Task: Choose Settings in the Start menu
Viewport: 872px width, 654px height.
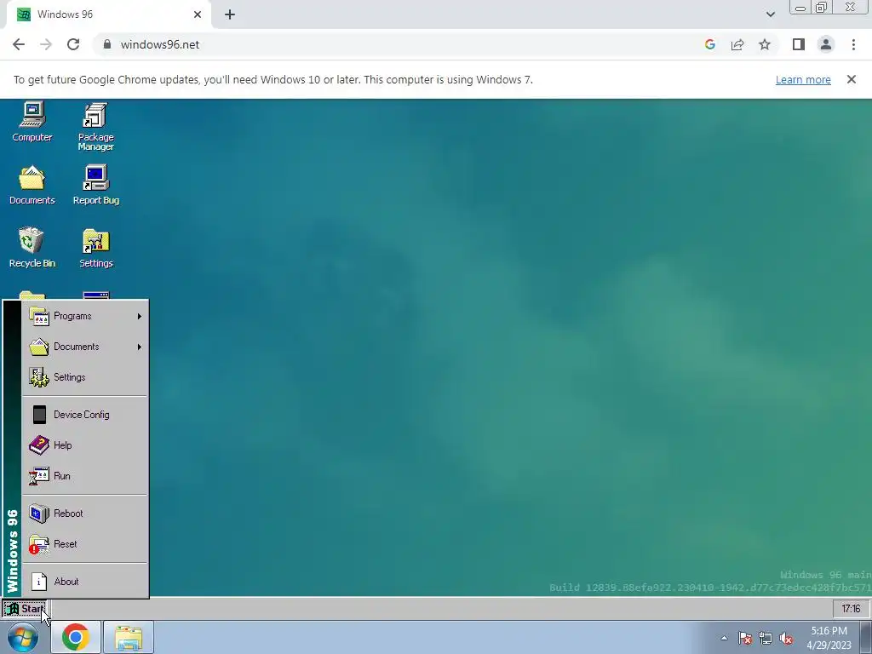Action: (x=85, y=377)
